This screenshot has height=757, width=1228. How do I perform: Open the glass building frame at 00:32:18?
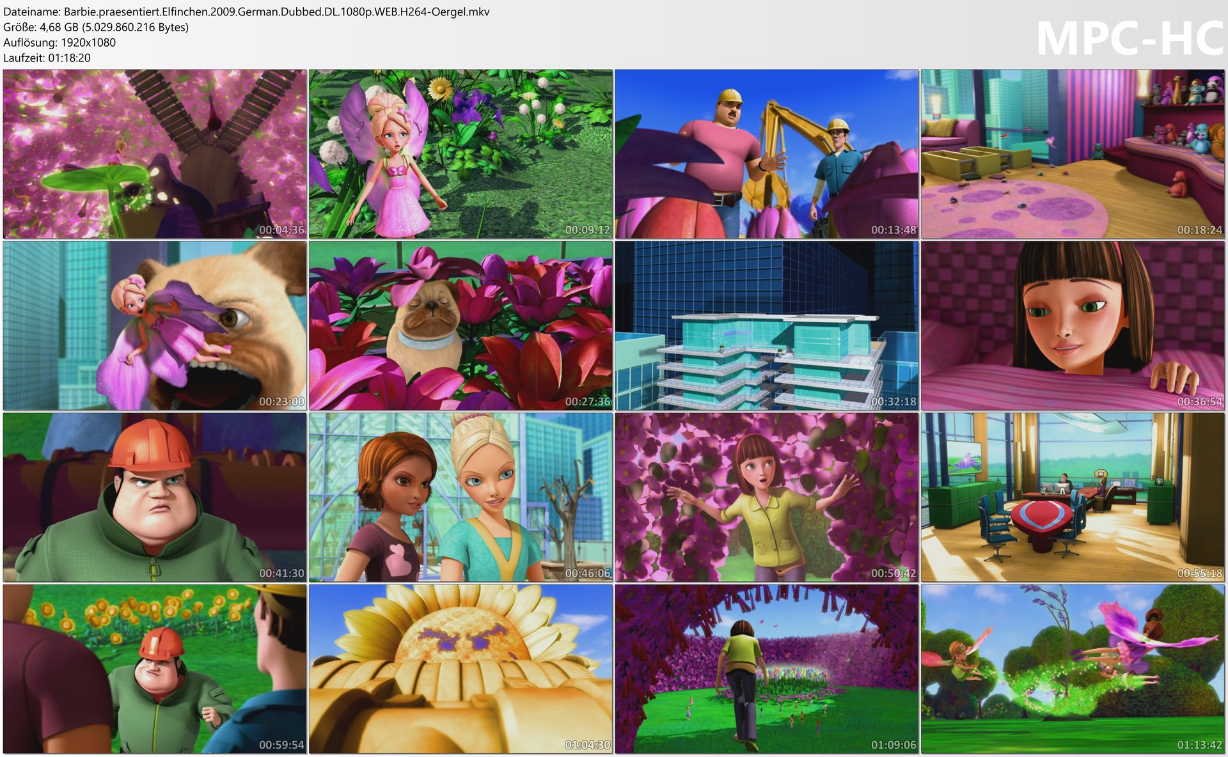point(766,325)
